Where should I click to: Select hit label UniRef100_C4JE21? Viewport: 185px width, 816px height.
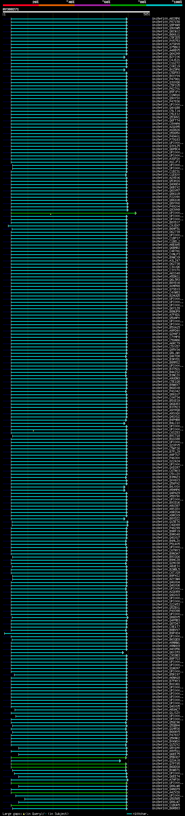166,60
